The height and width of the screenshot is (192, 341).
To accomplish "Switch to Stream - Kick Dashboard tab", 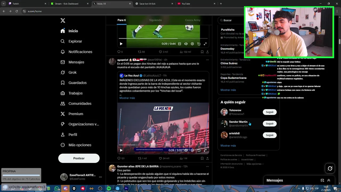I will click(x=70, y=4).
